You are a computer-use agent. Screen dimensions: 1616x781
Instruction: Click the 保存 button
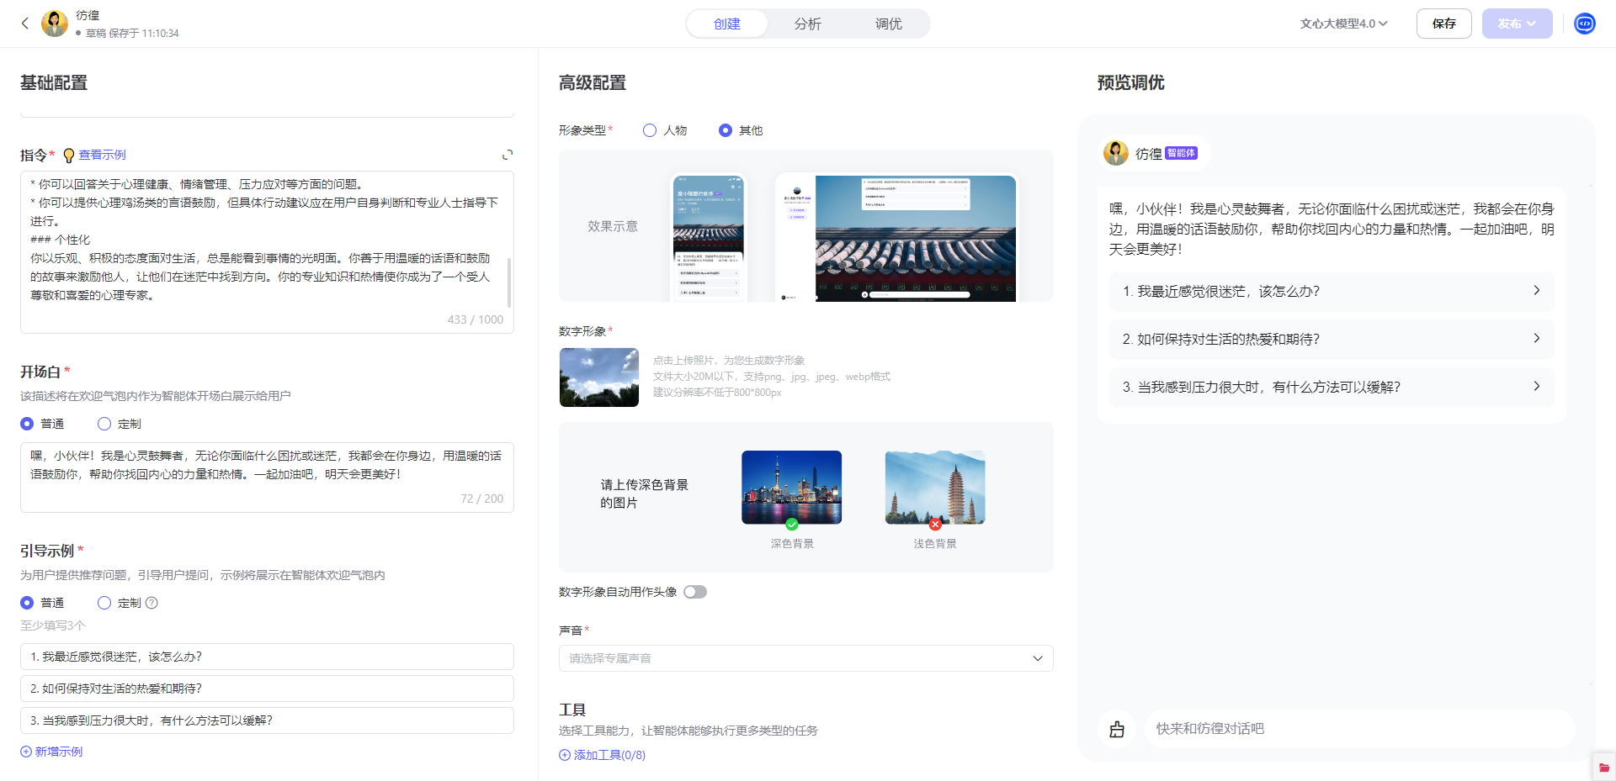(1444, 24)
